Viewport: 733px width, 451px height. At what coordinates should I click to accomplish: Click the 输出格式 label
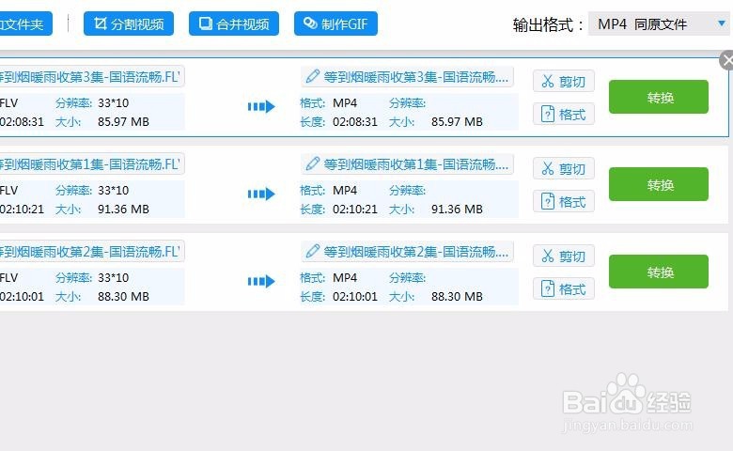pyautogui.click(x=549, y=24)
